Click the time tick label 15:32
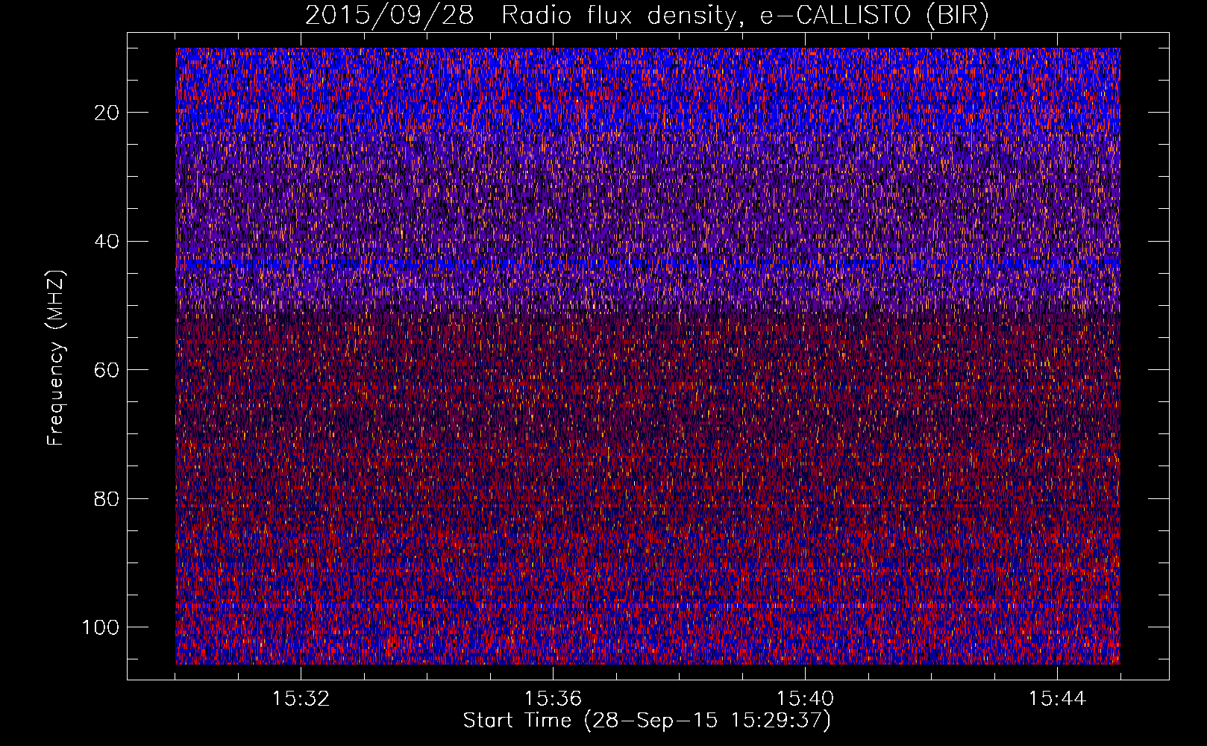1207x746 pixels. (x=301, y=699)
